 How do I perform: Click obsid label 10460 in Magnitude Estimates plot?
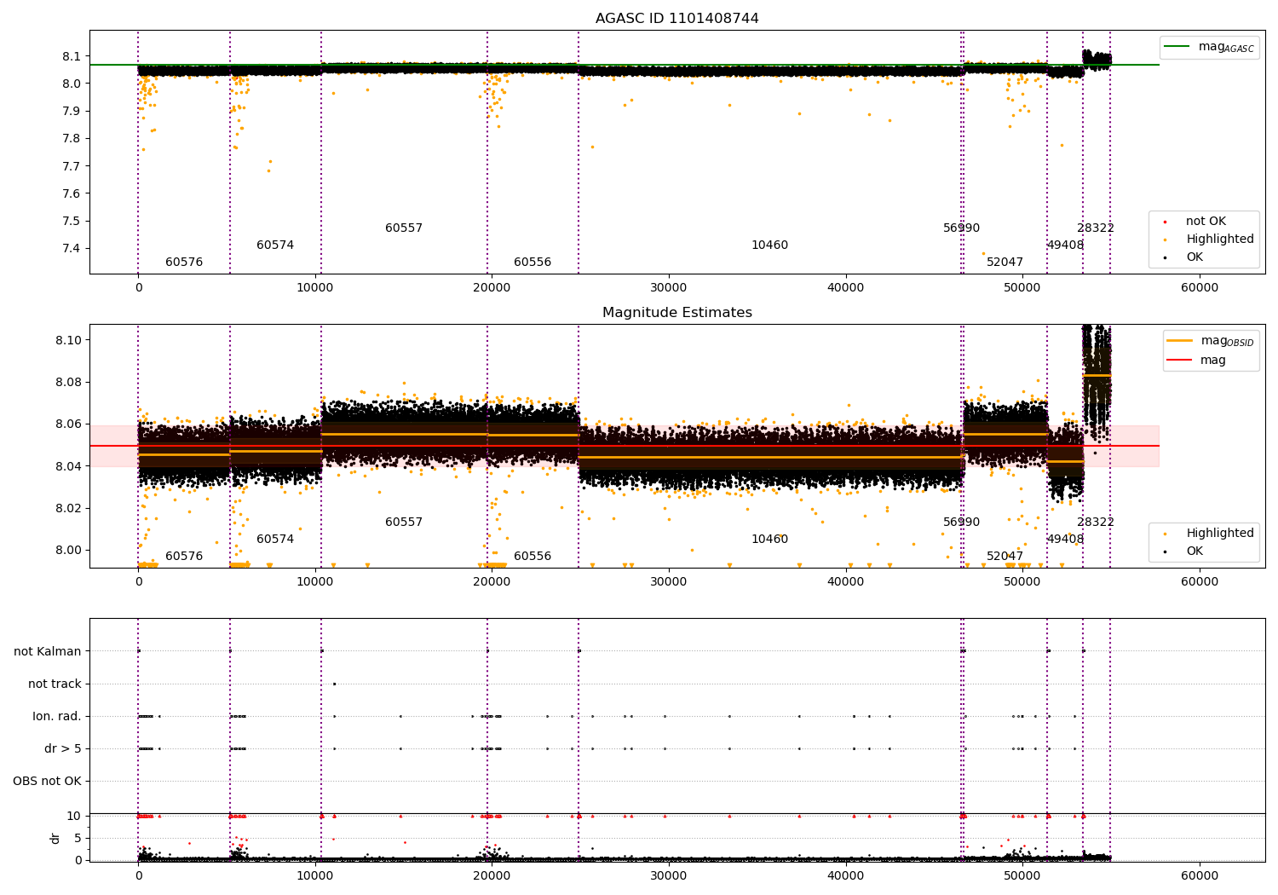pos(769,540)
